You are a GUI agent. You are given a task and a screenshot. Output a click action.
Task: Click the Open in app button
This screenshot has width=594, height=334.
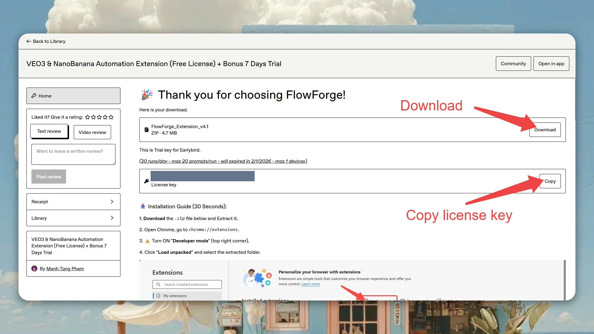point(551,64)
